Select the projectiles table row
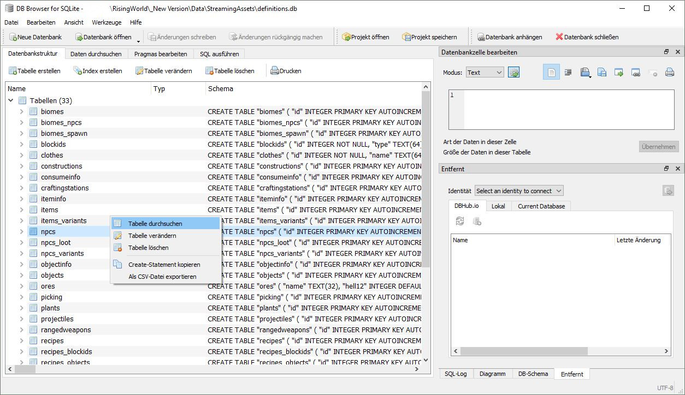This screenshot has height=395, width=685. [214, 319]
